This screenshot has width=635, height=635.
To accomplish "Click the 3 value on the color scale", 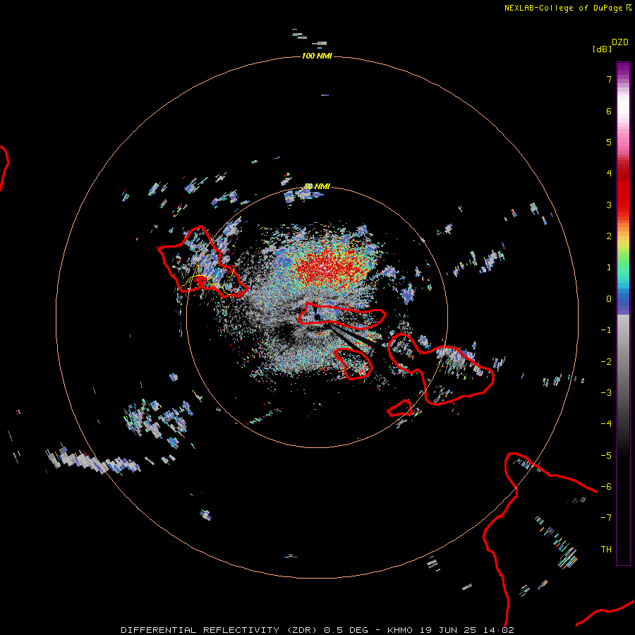I will point(609,205).
